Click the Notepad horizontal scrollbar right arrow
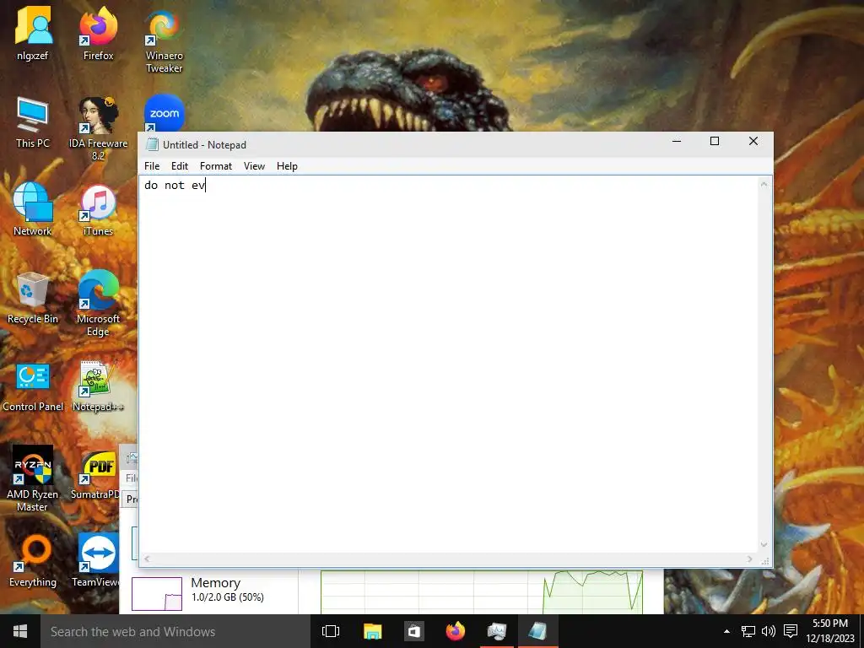The image size is (864, 648). point(750,559)
